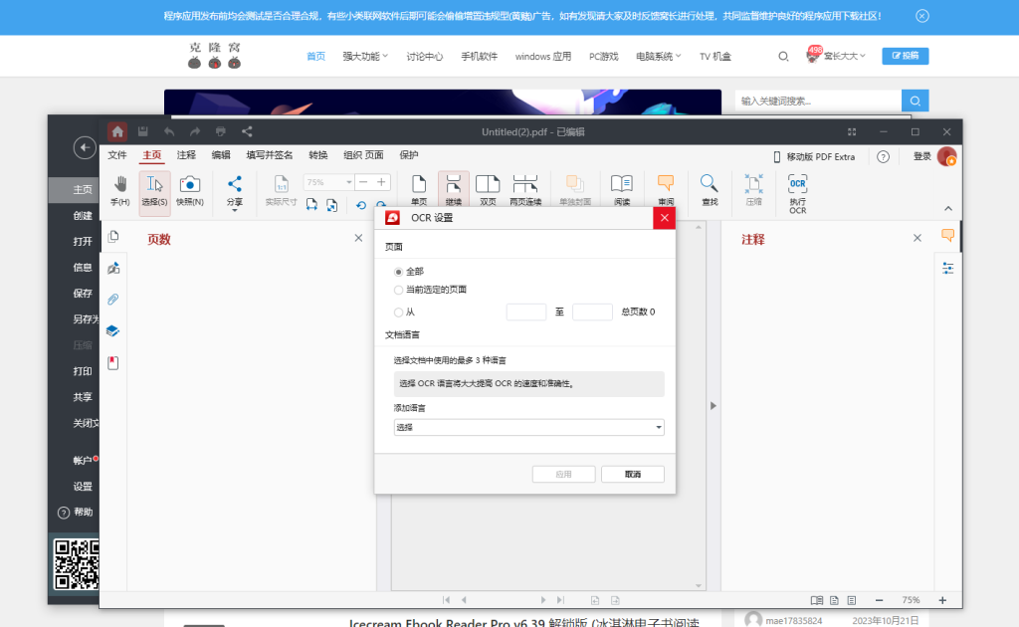Click the printer icon in the title bar
Screen dimensions: 1019x627
tap(221, 132)
